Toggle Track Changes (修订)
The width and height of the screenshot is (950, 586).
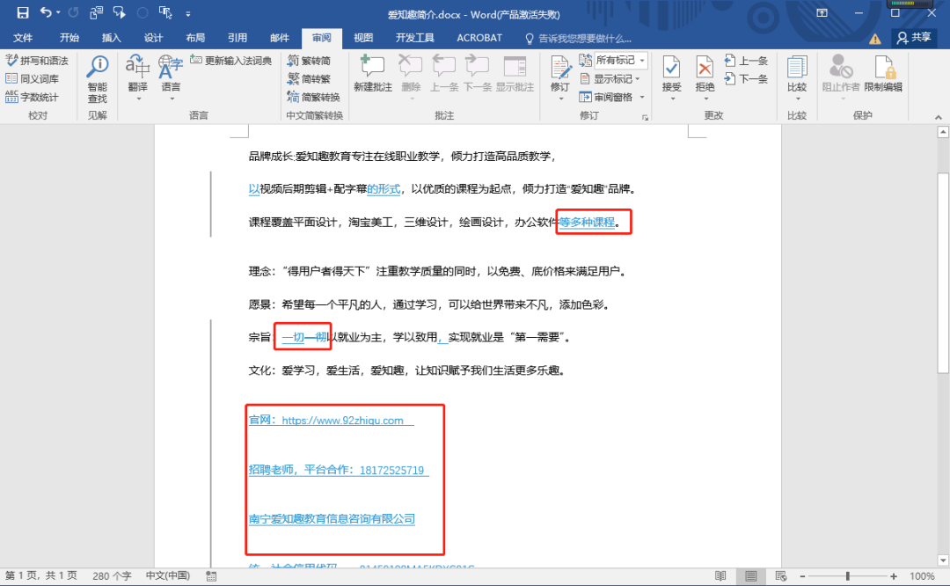pos(560,77)
